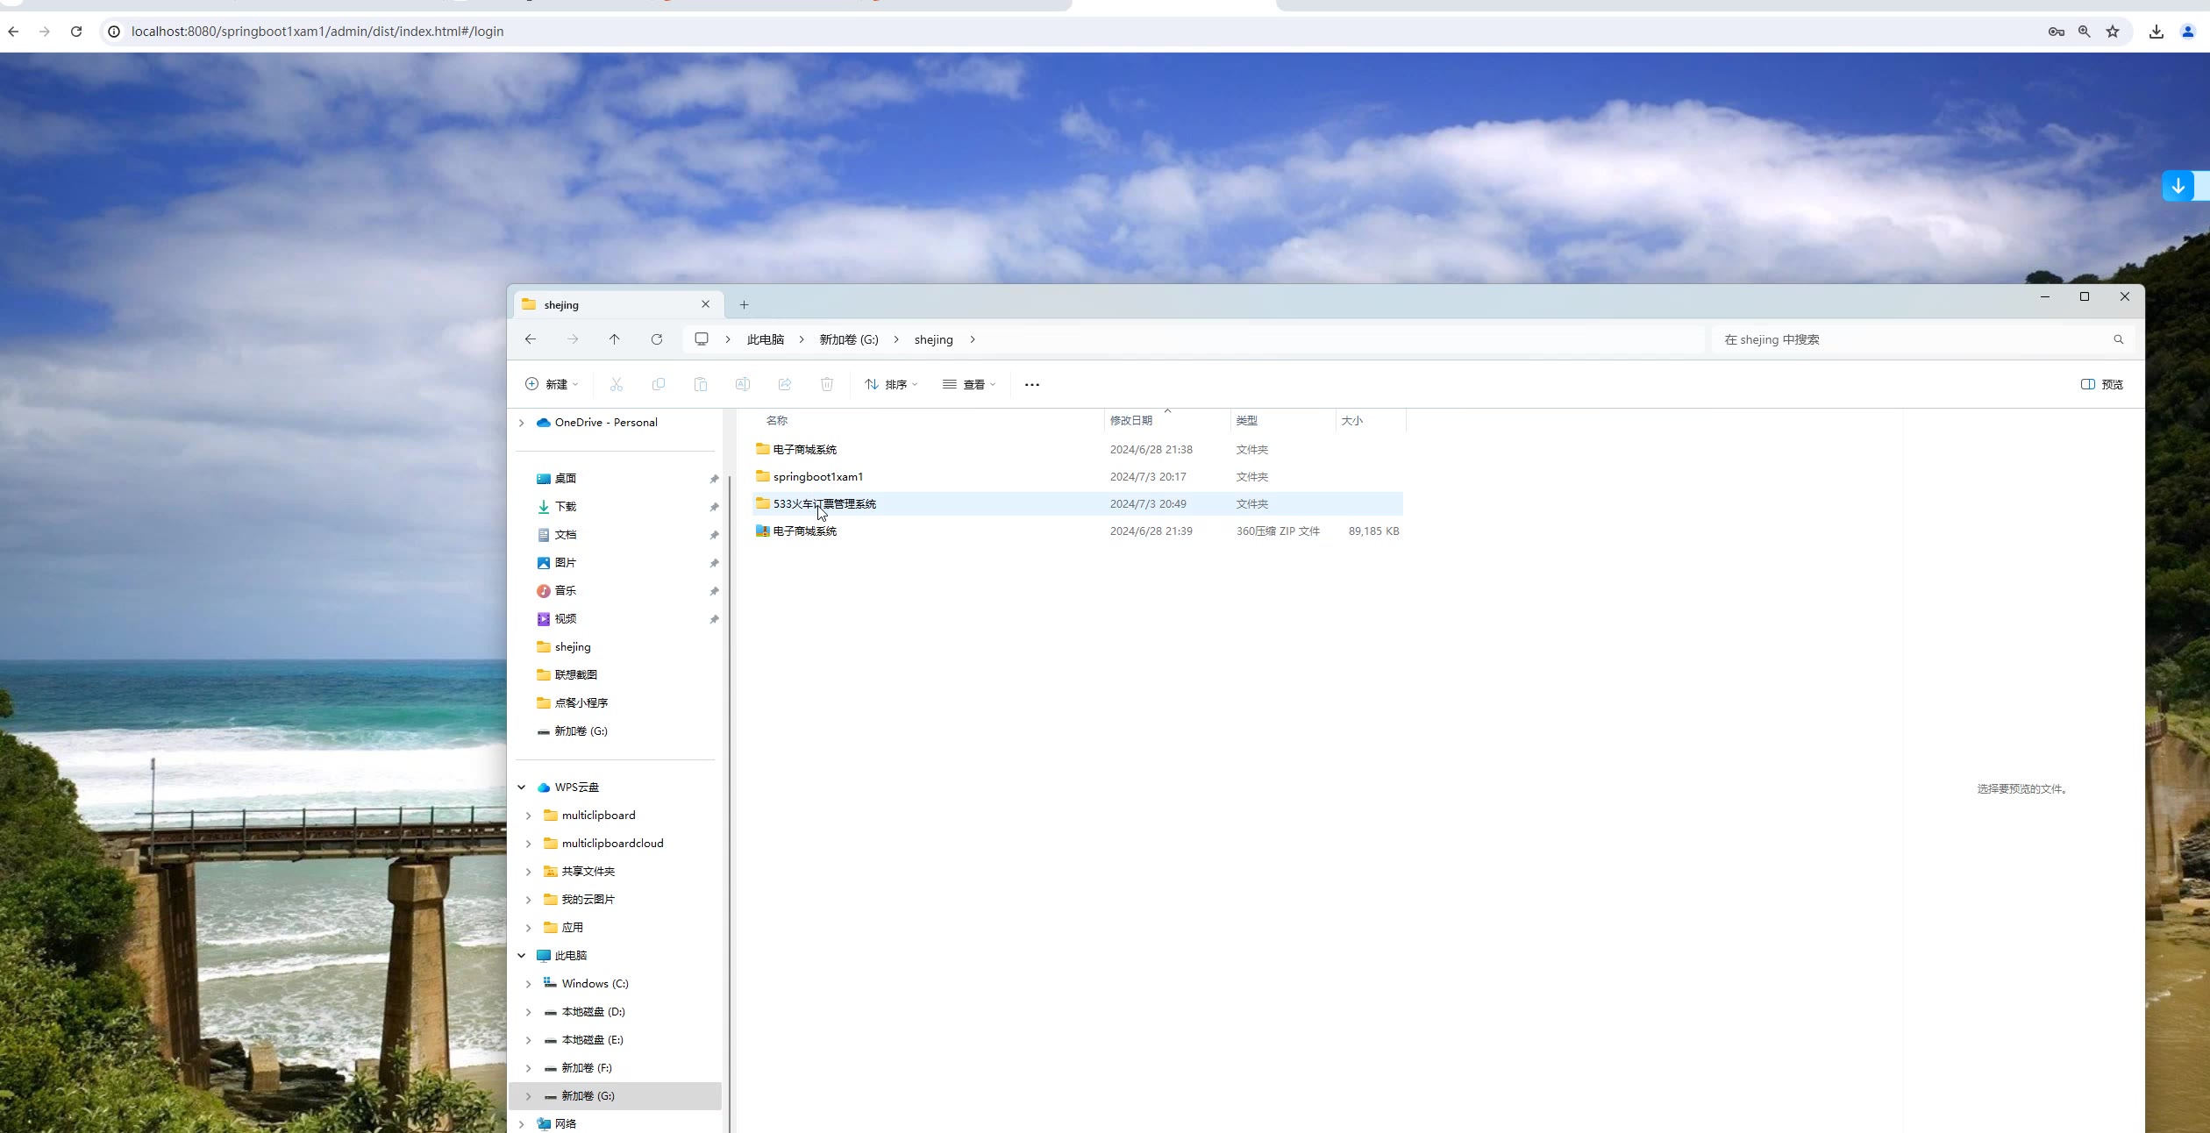Click the shejing search box
2210x1133 pixels.
1912,339
